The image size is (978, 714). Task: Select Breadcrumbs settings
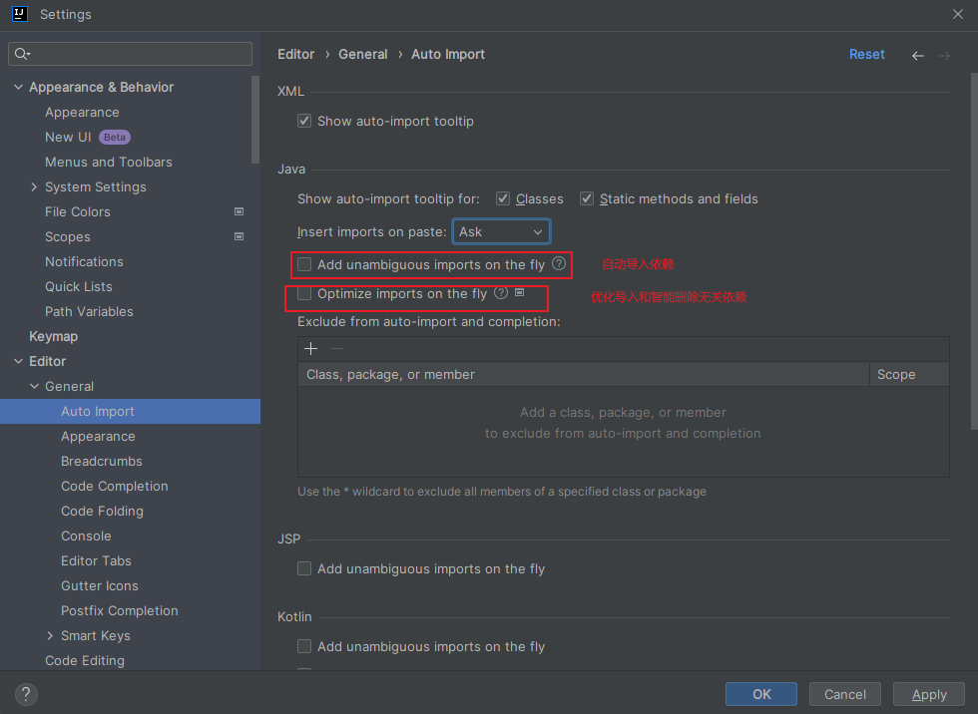(x=102, y=461)
